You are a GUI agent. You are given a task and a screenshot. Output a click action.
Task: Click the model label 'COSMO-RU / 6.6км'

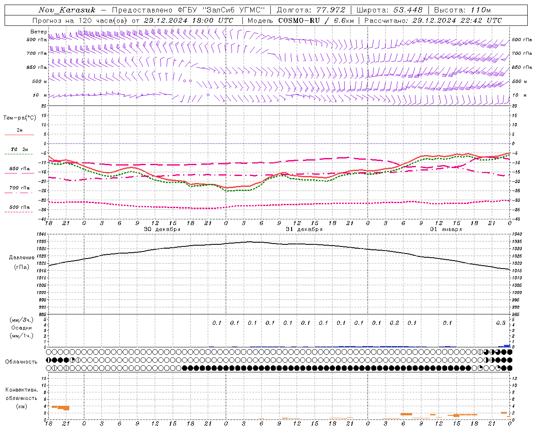tap(316, 20)
